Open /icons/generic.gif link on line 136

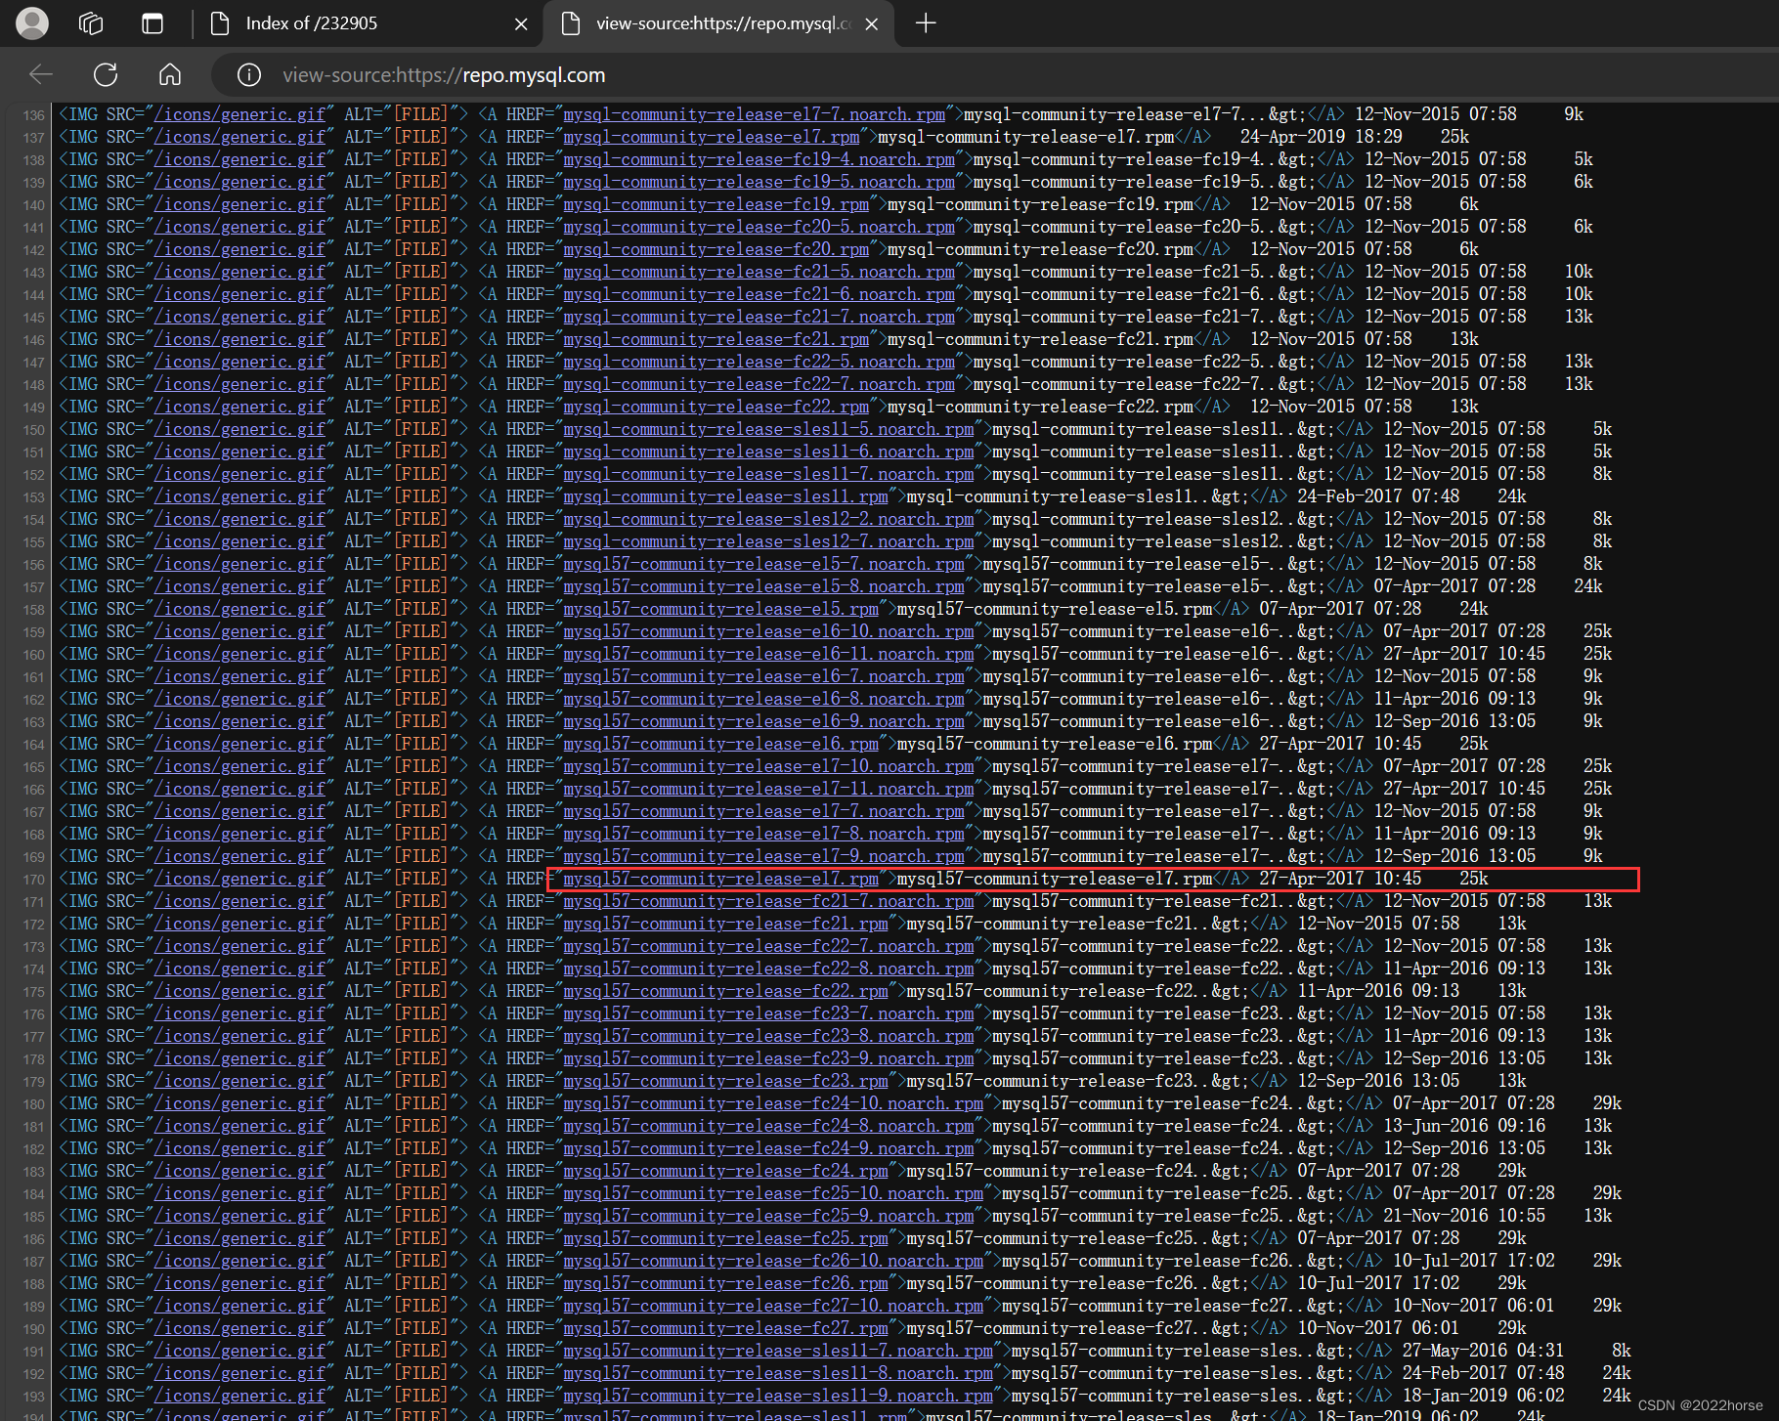(239, 114)
